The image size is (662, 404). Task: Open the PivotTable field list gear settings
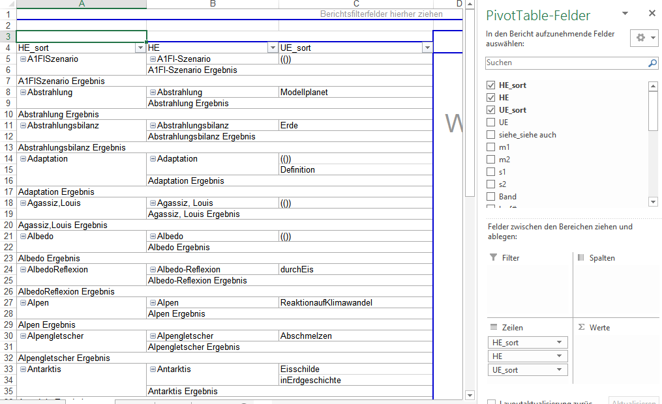[x=644, y=38]
